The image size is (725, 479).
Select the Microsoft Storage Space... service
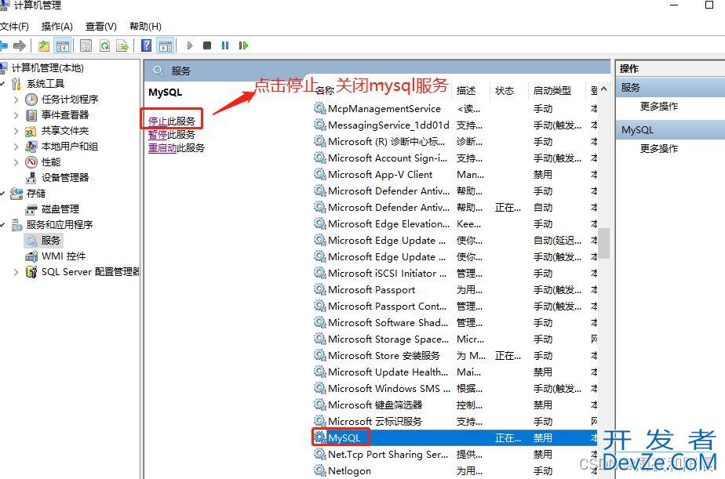tap(455, 339)
